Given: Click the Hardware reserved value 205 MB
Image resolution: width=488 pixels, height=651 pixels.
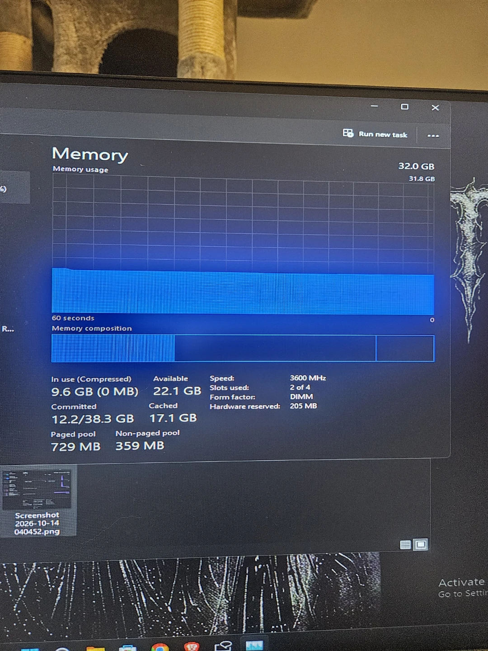Looking at the screenshot, I should (303, 406).
